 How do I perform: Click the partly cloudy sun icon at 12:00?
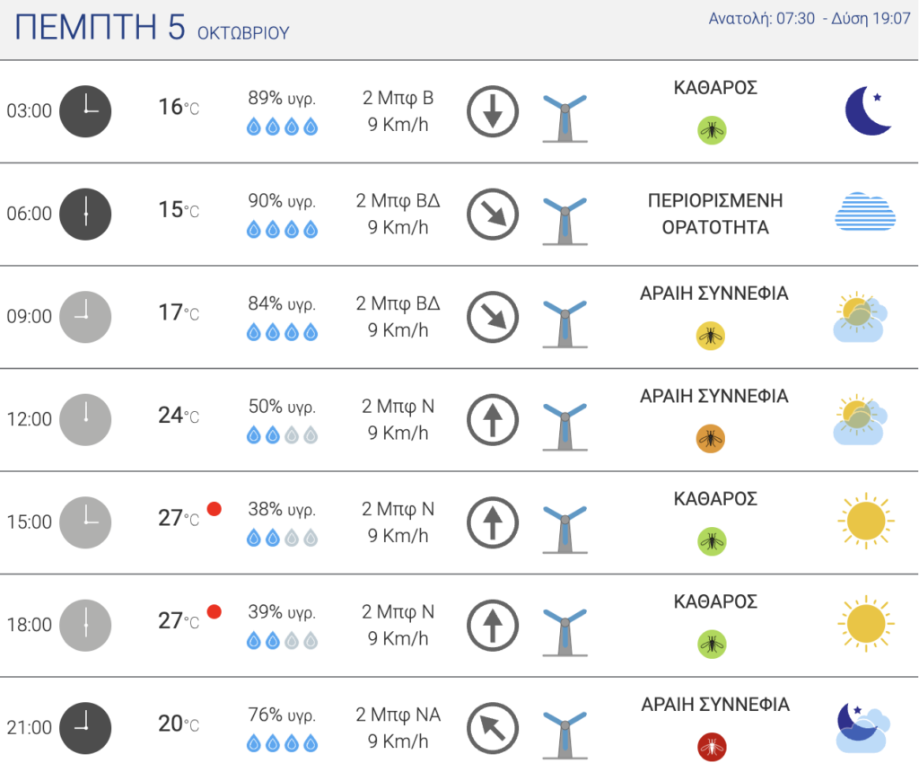[x=860, y=419]
